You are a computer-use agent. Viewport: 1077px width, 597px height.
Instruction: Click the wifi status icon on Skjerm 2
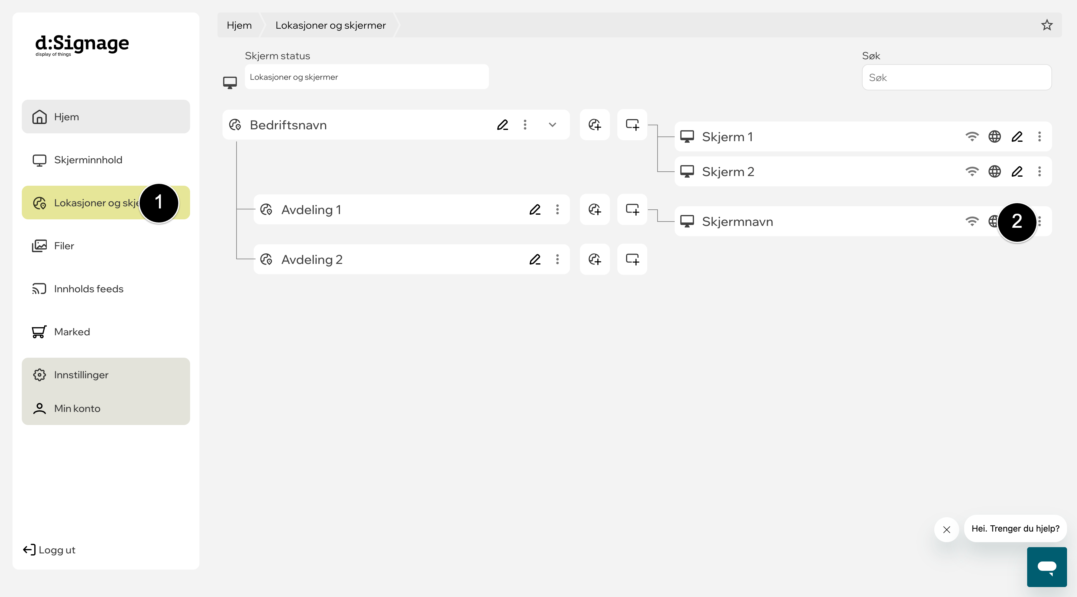click(972, 171)
